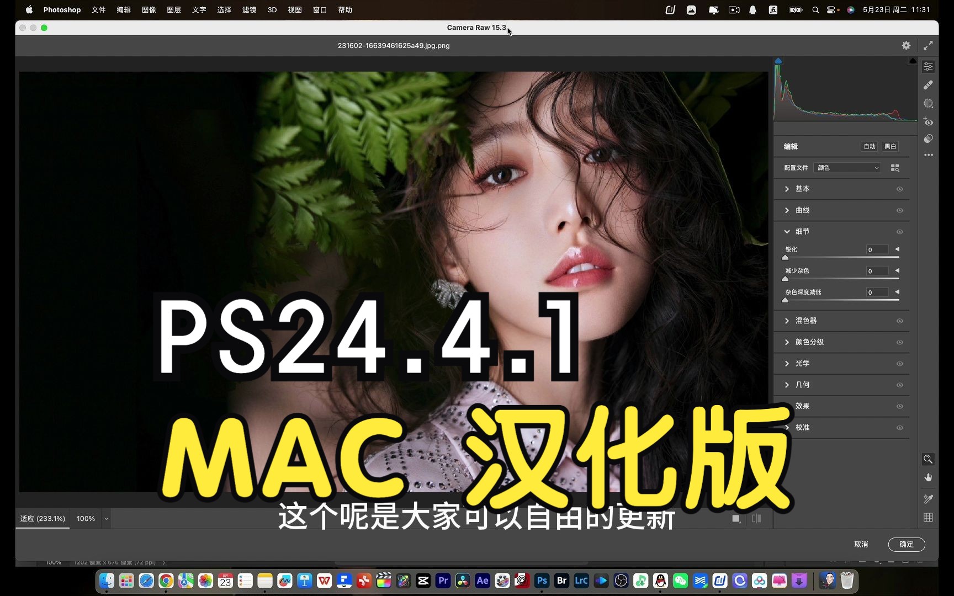Image resolution: width=954 pixels, height=596 pixels.
Task: Toggle full screen mode icon
Action: [928, 46]
